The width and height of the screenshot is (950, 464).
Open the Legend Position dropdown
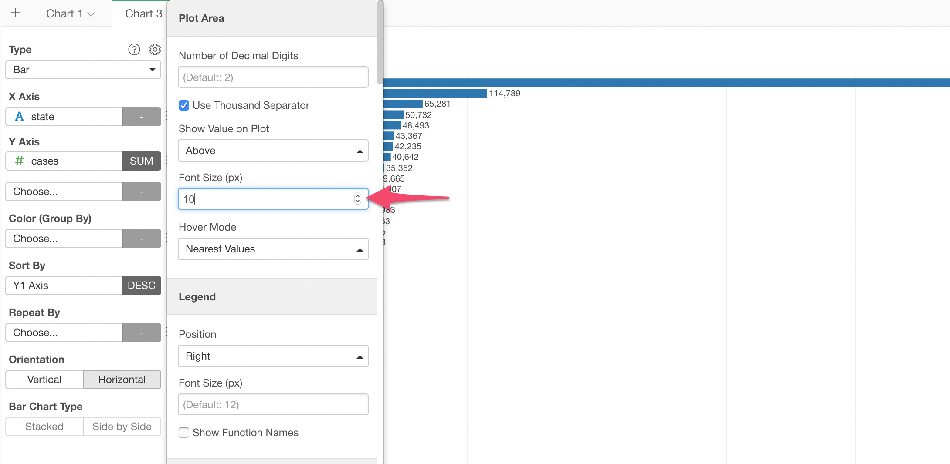[x=273, y=356]
